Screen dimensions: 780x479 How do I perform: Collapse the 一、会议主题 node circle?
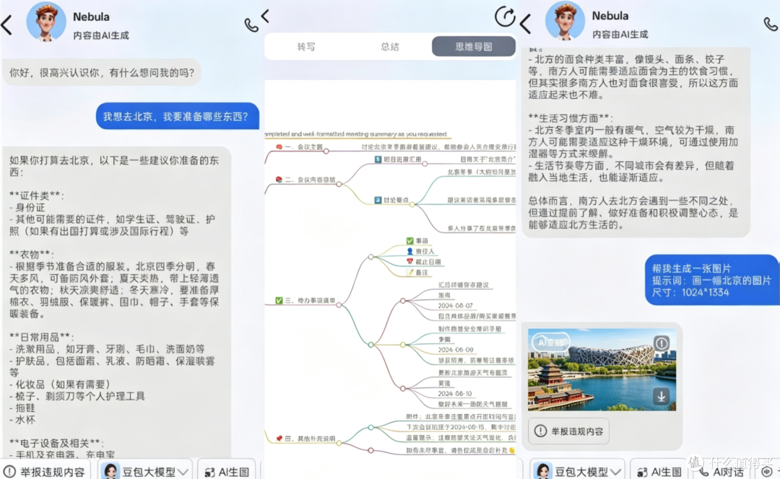click(326, 151)
